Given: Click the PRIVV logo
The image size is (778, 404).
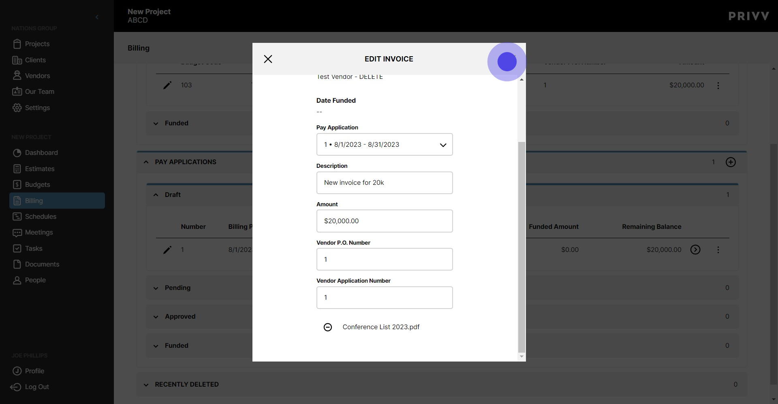Looking at the screenshot, I should (x=749, y=16).
